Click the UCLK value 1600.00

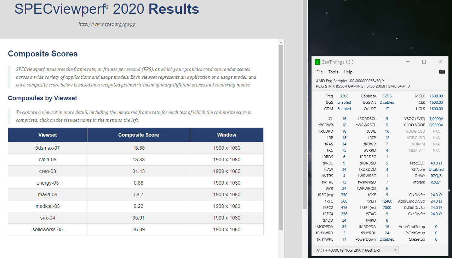click(436, 109)
